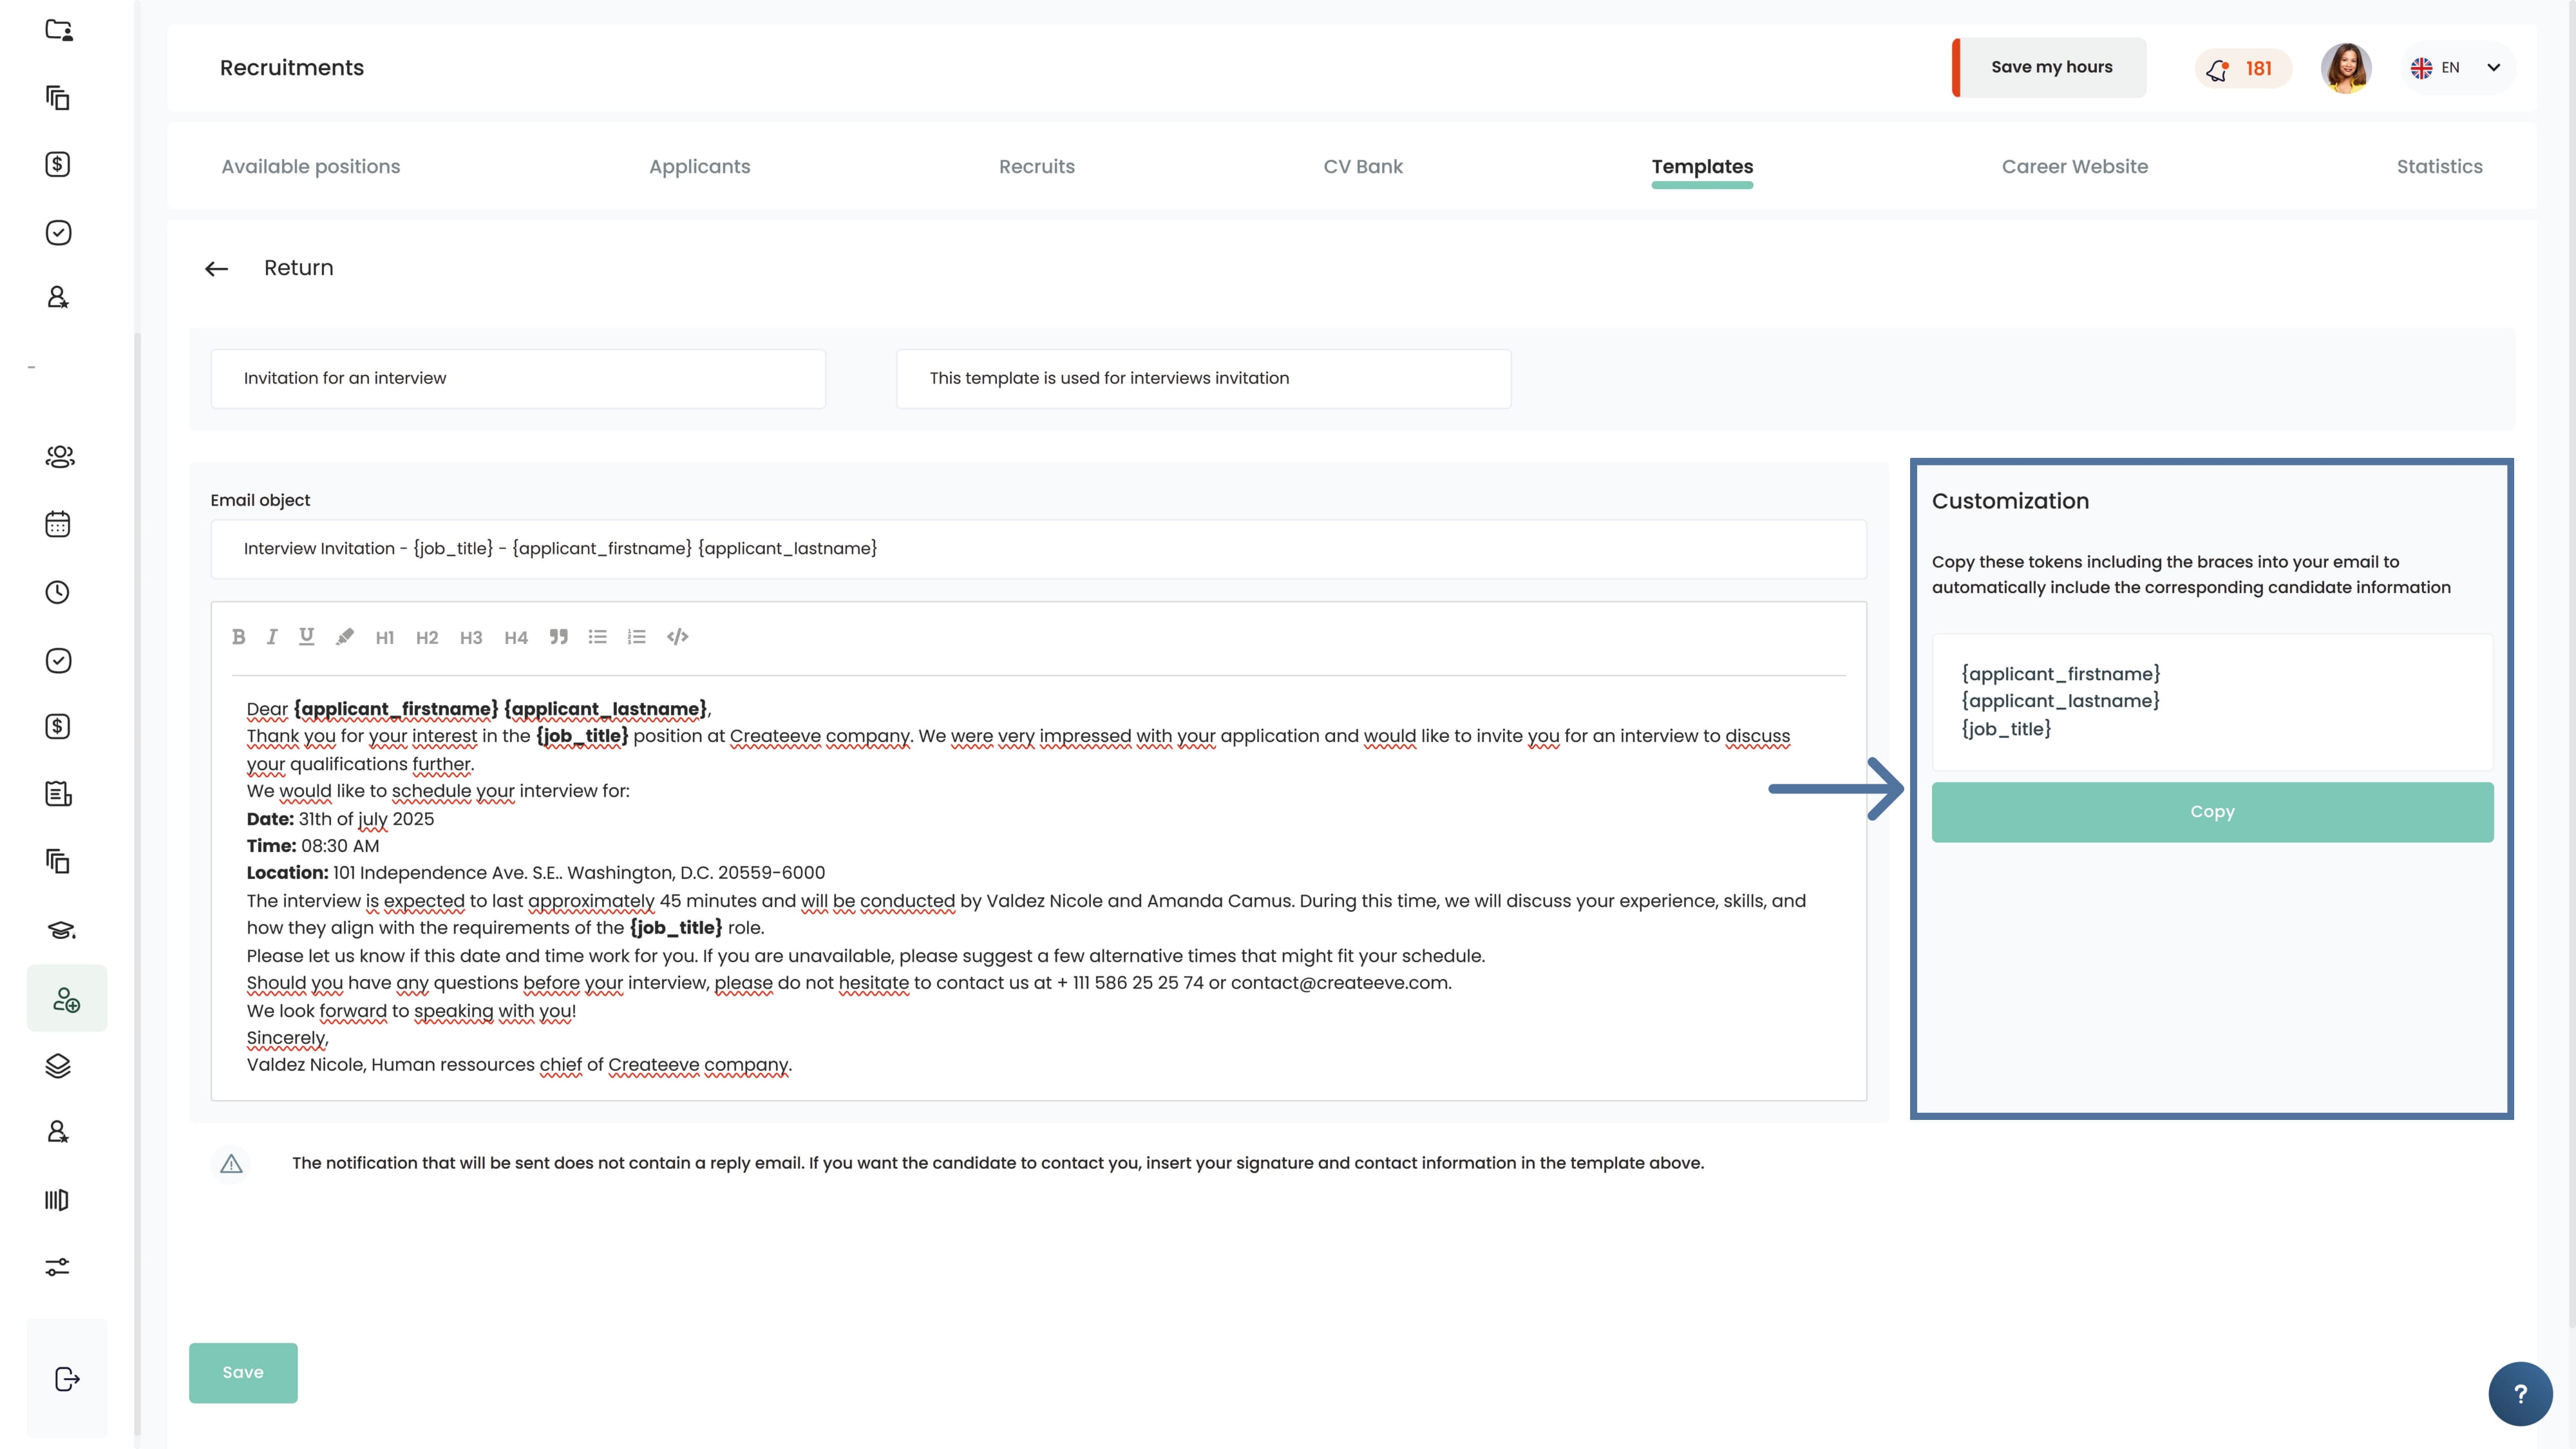This screenshot has width=2576, height=1449.
Task: Click the Copy tokens button
Action: [2212, 812]
